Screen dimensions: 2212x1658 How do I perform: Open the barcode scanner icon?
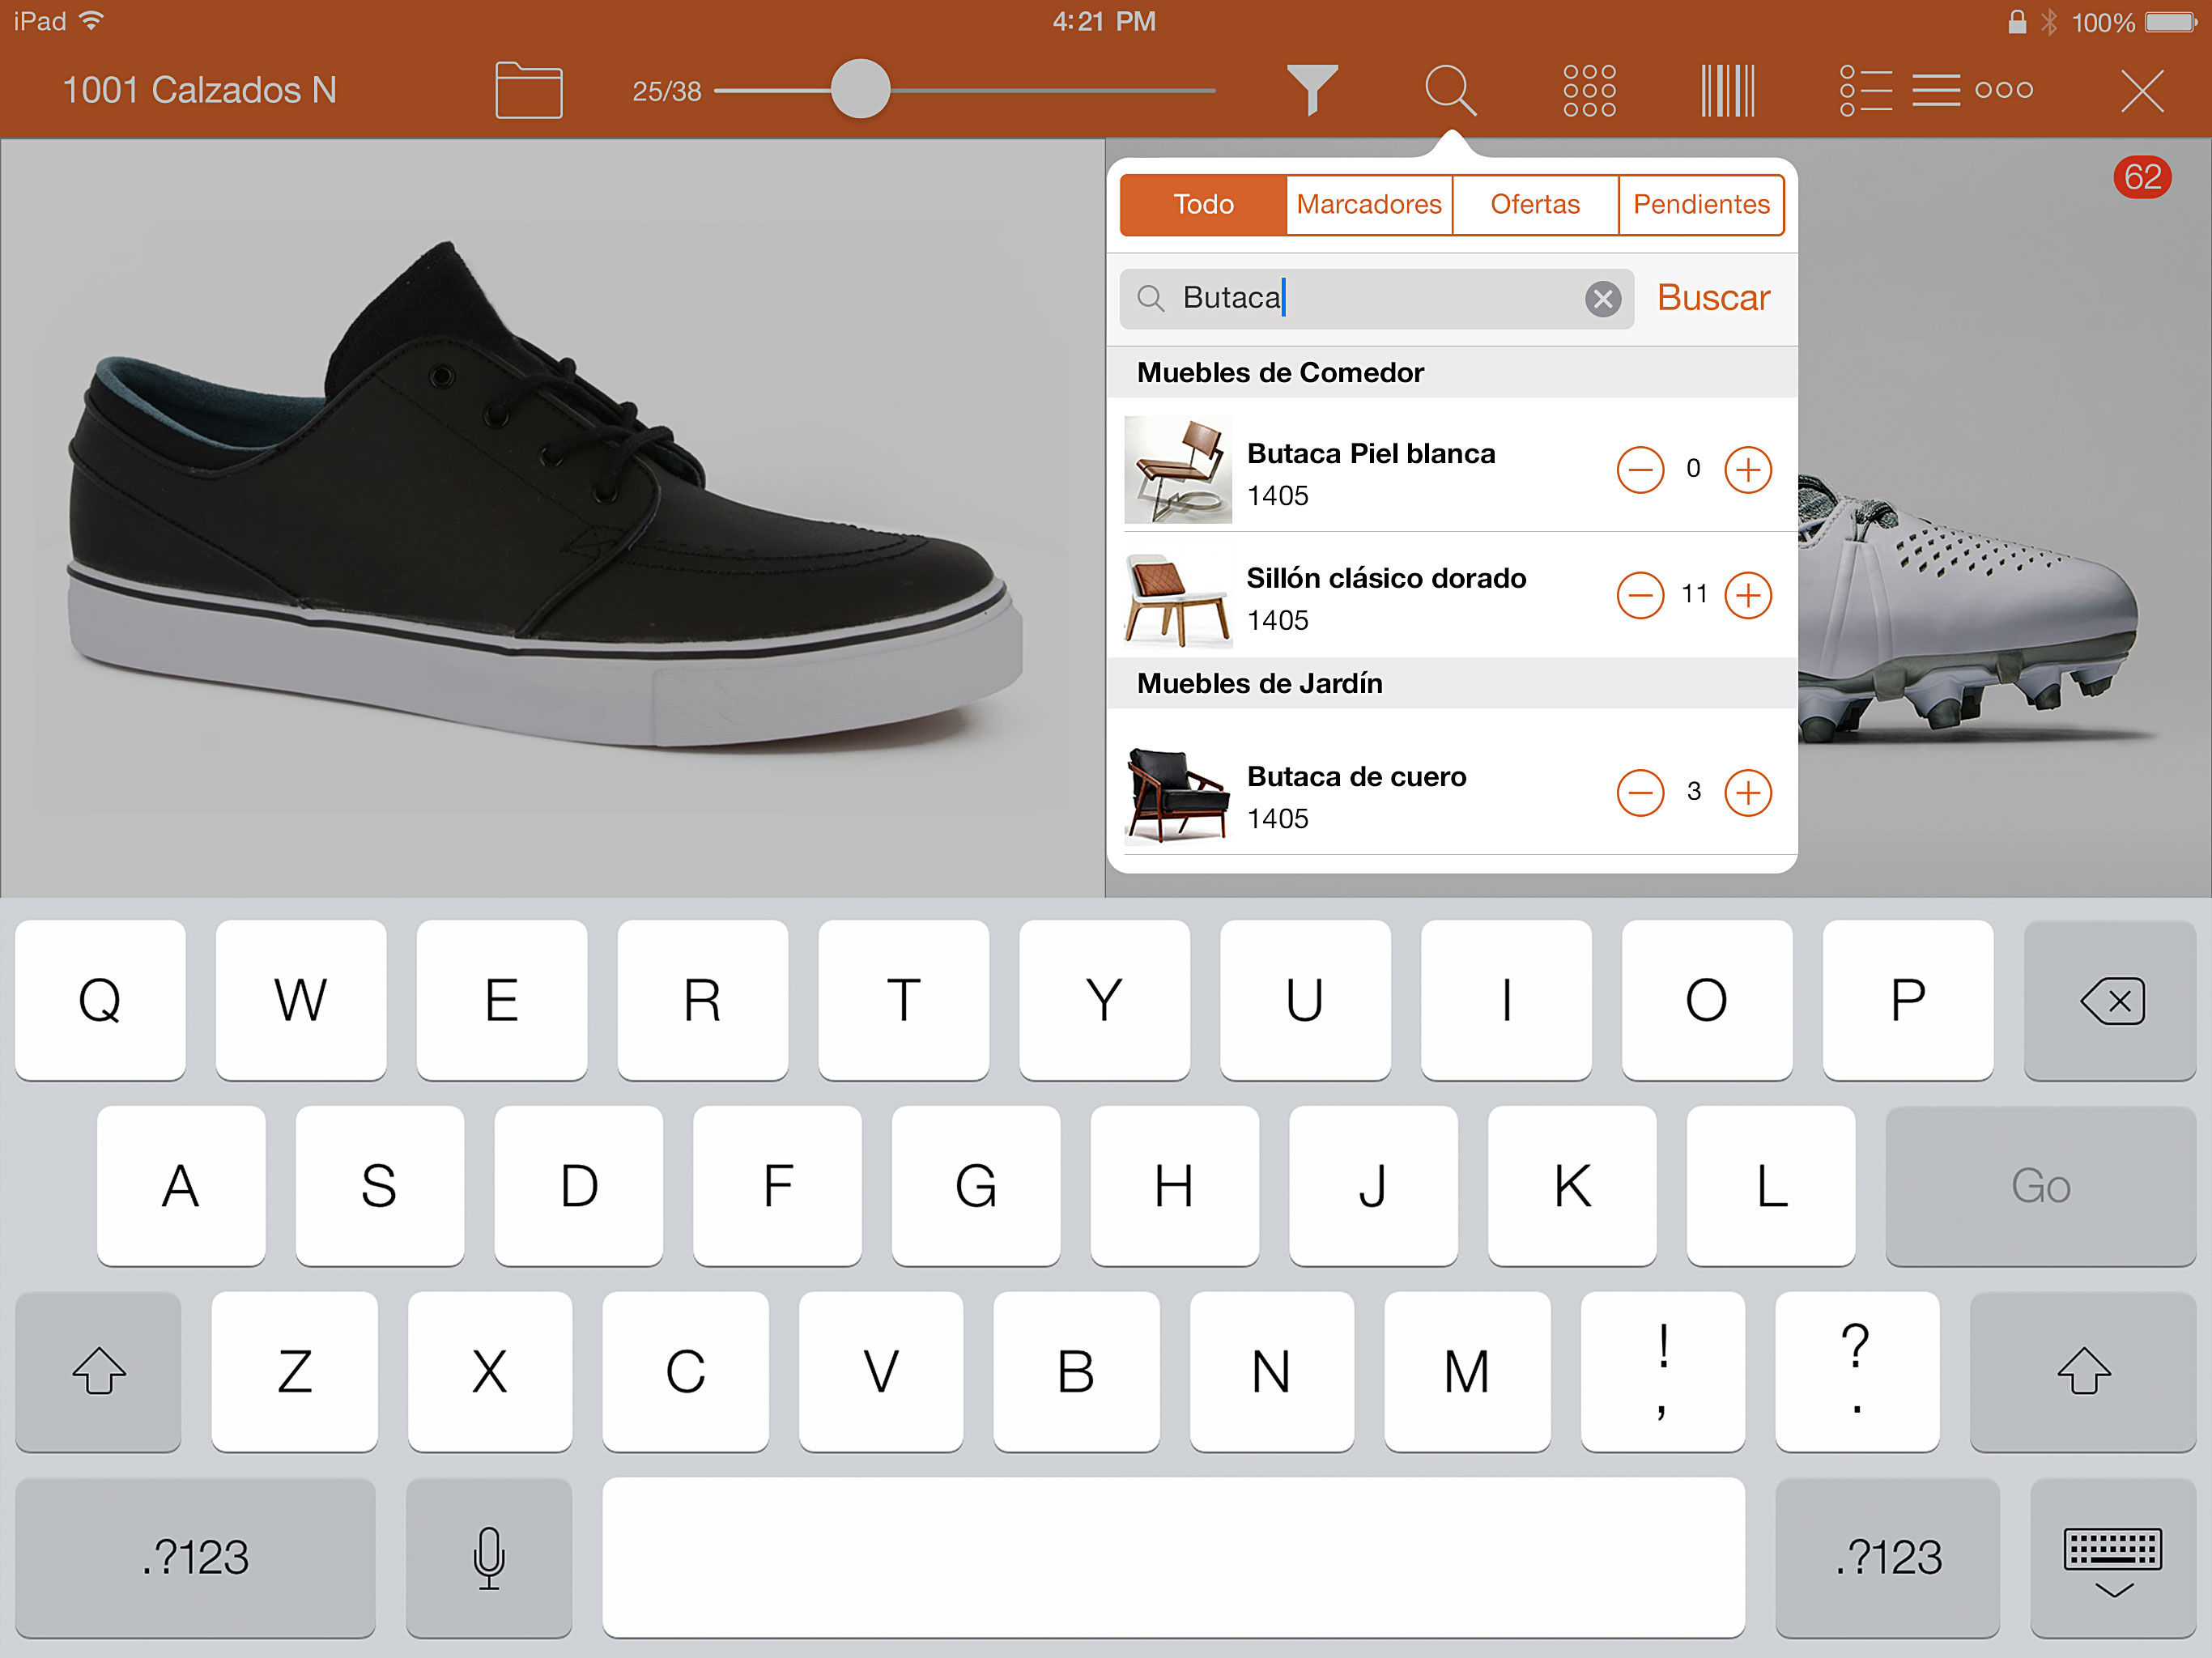click(x=1727, y=91)
